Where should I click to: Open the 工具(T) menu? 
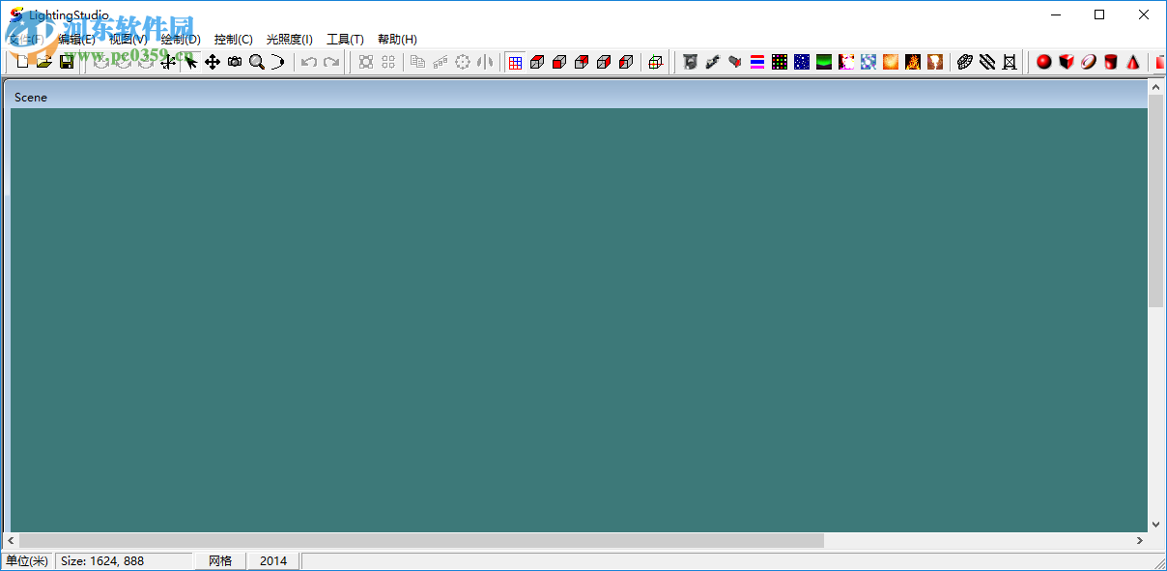345,40
